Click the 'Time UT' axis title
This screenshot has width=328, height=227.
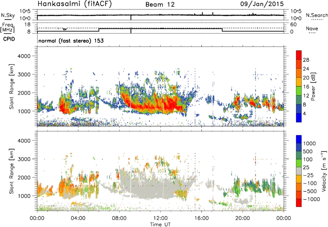tap(160, 224)
